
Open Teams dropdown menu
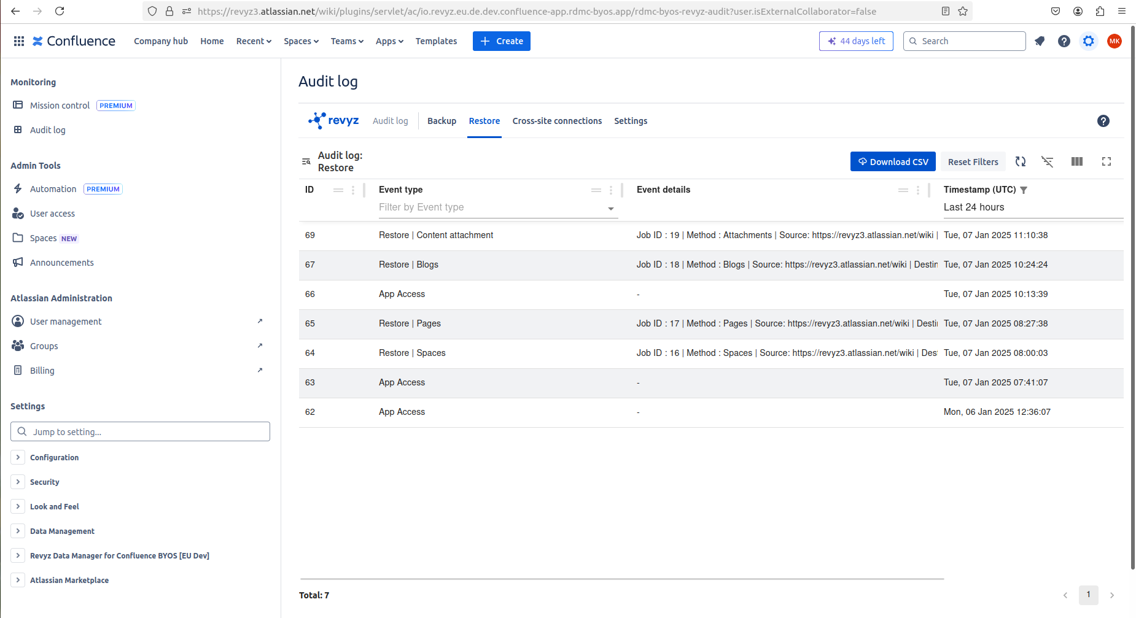pyautogui.click(x=347, y=41)
